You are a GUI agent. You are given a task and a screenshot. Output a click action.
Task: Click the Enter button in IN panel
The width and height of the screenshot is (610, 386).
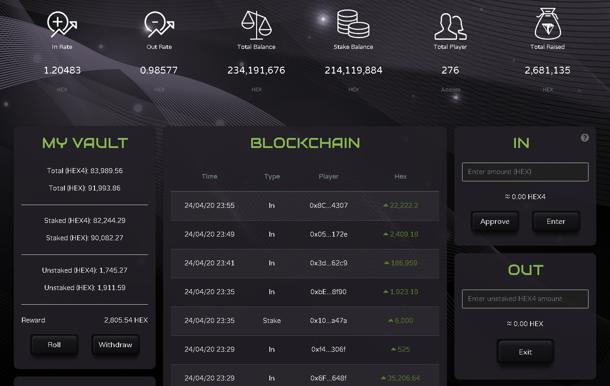556,222
